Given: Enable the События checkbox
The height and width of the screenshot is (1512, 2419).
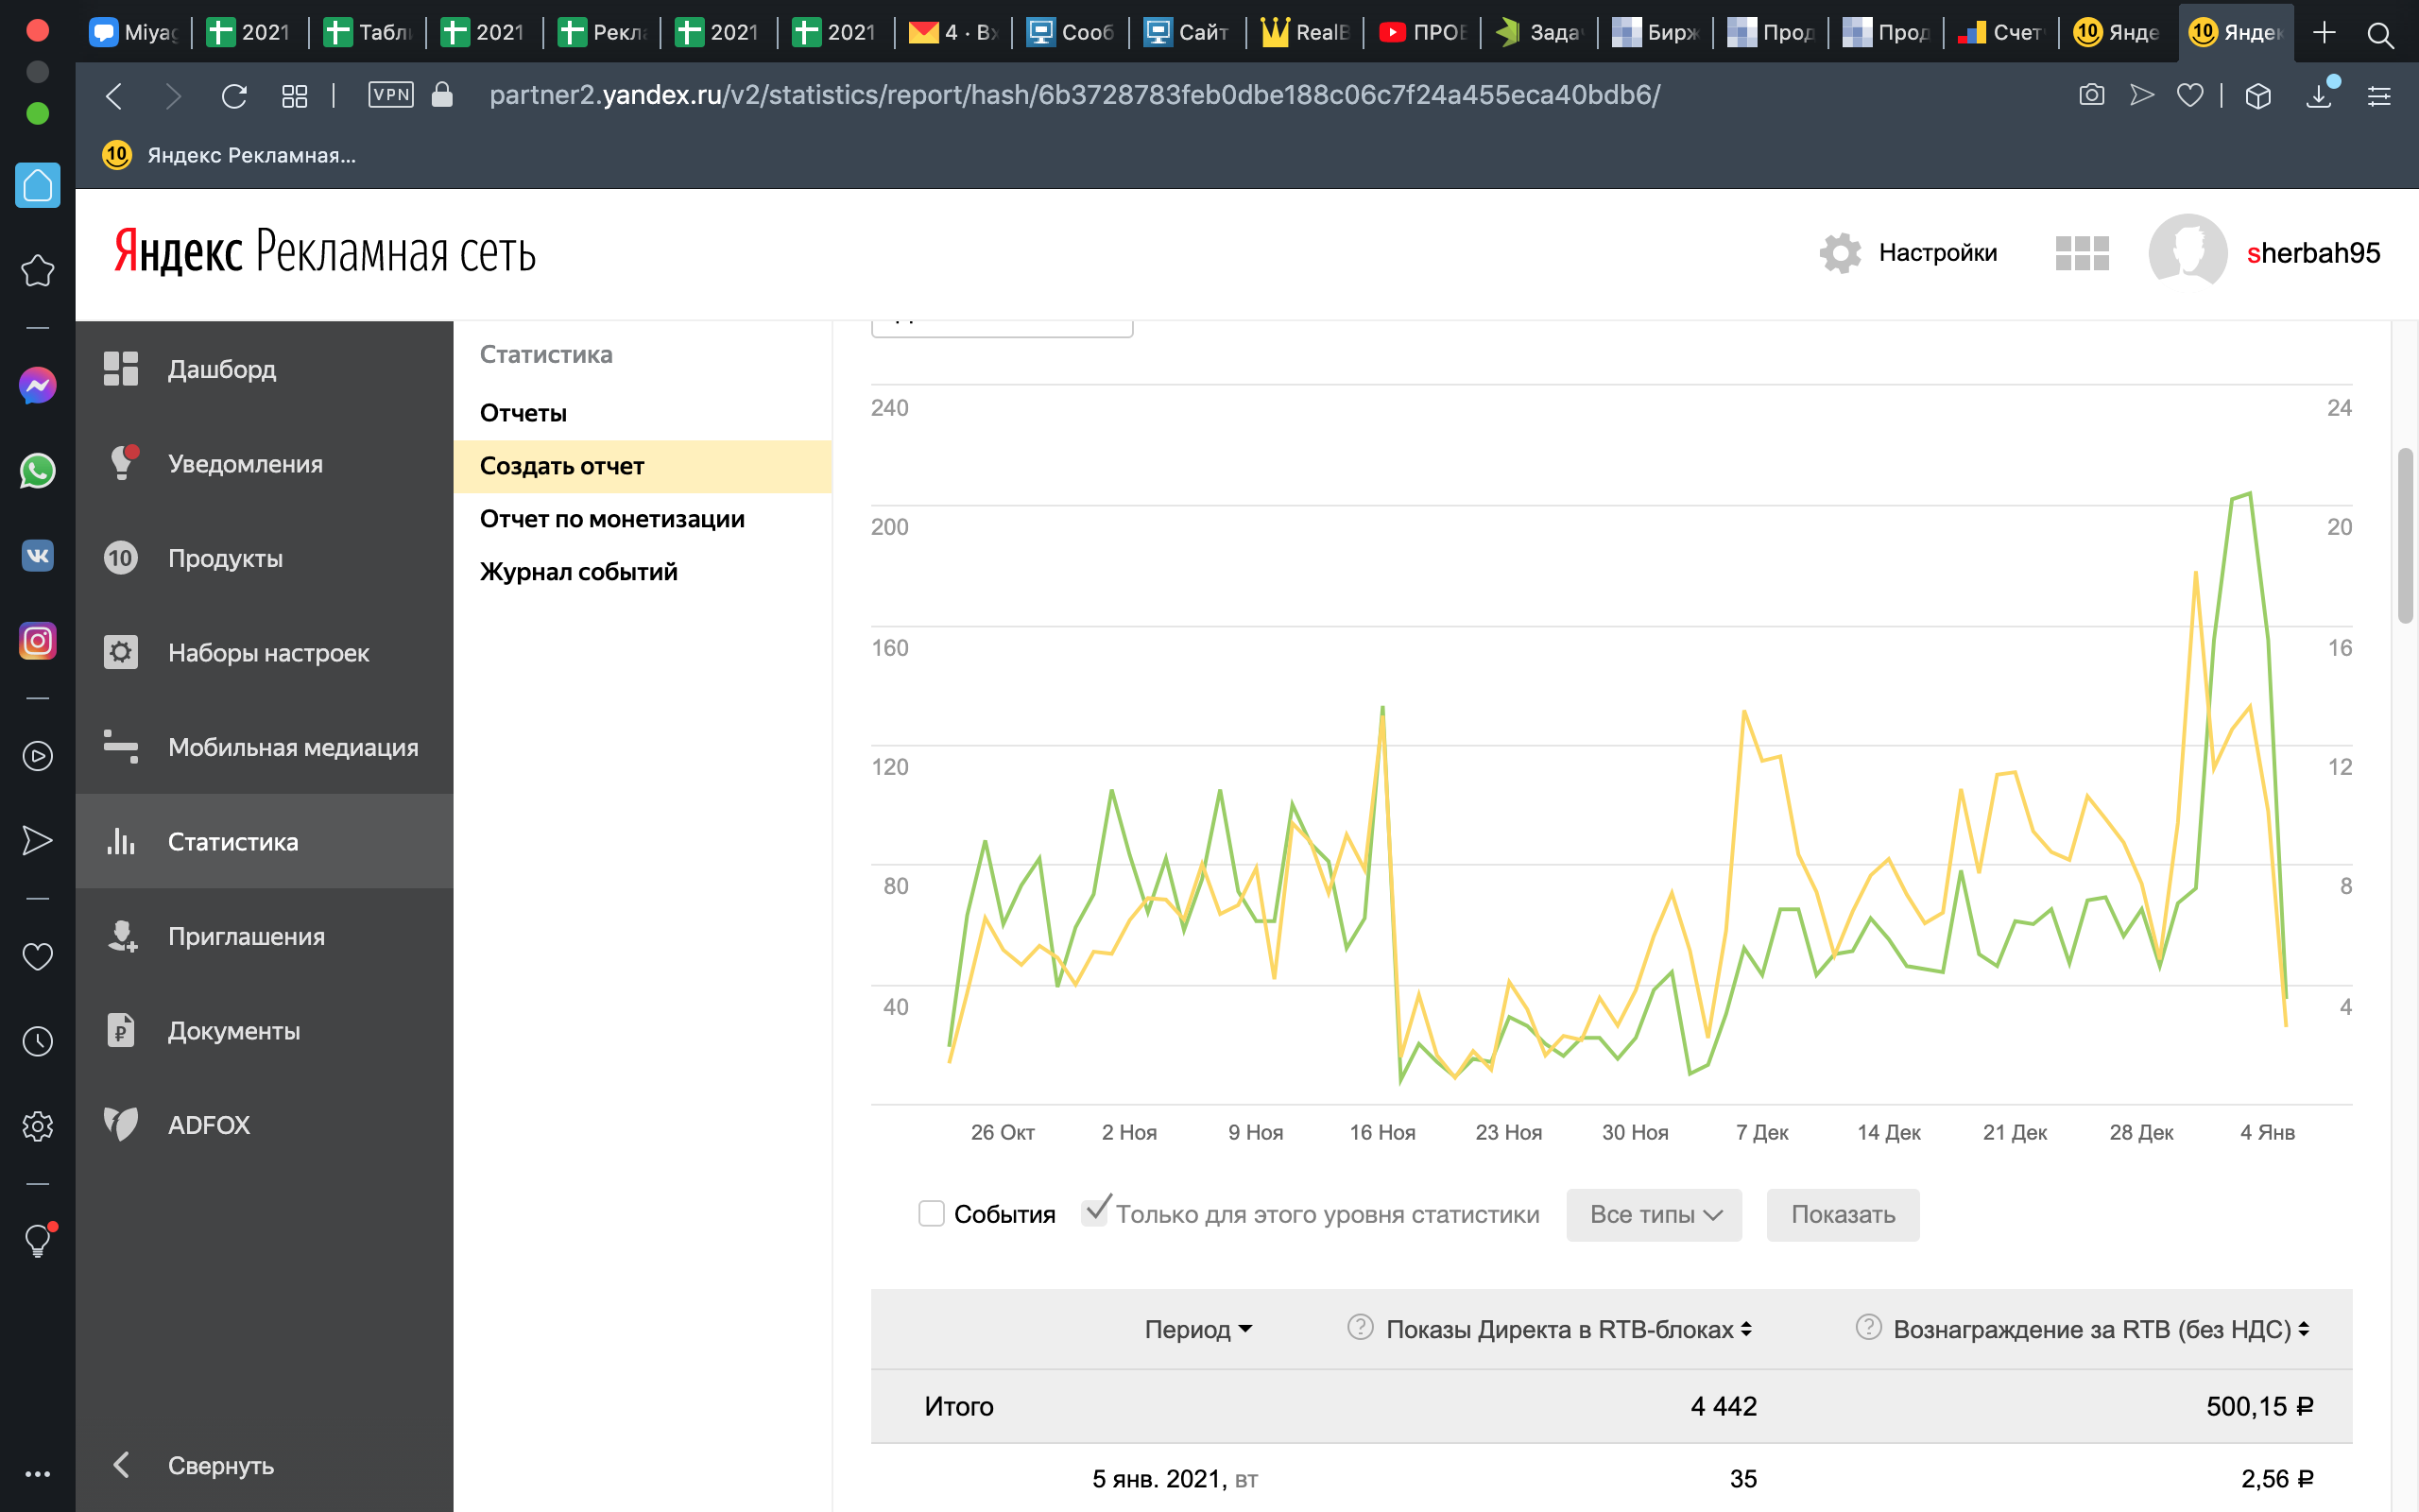Looking at the screenshot, I should [931, 1214].
